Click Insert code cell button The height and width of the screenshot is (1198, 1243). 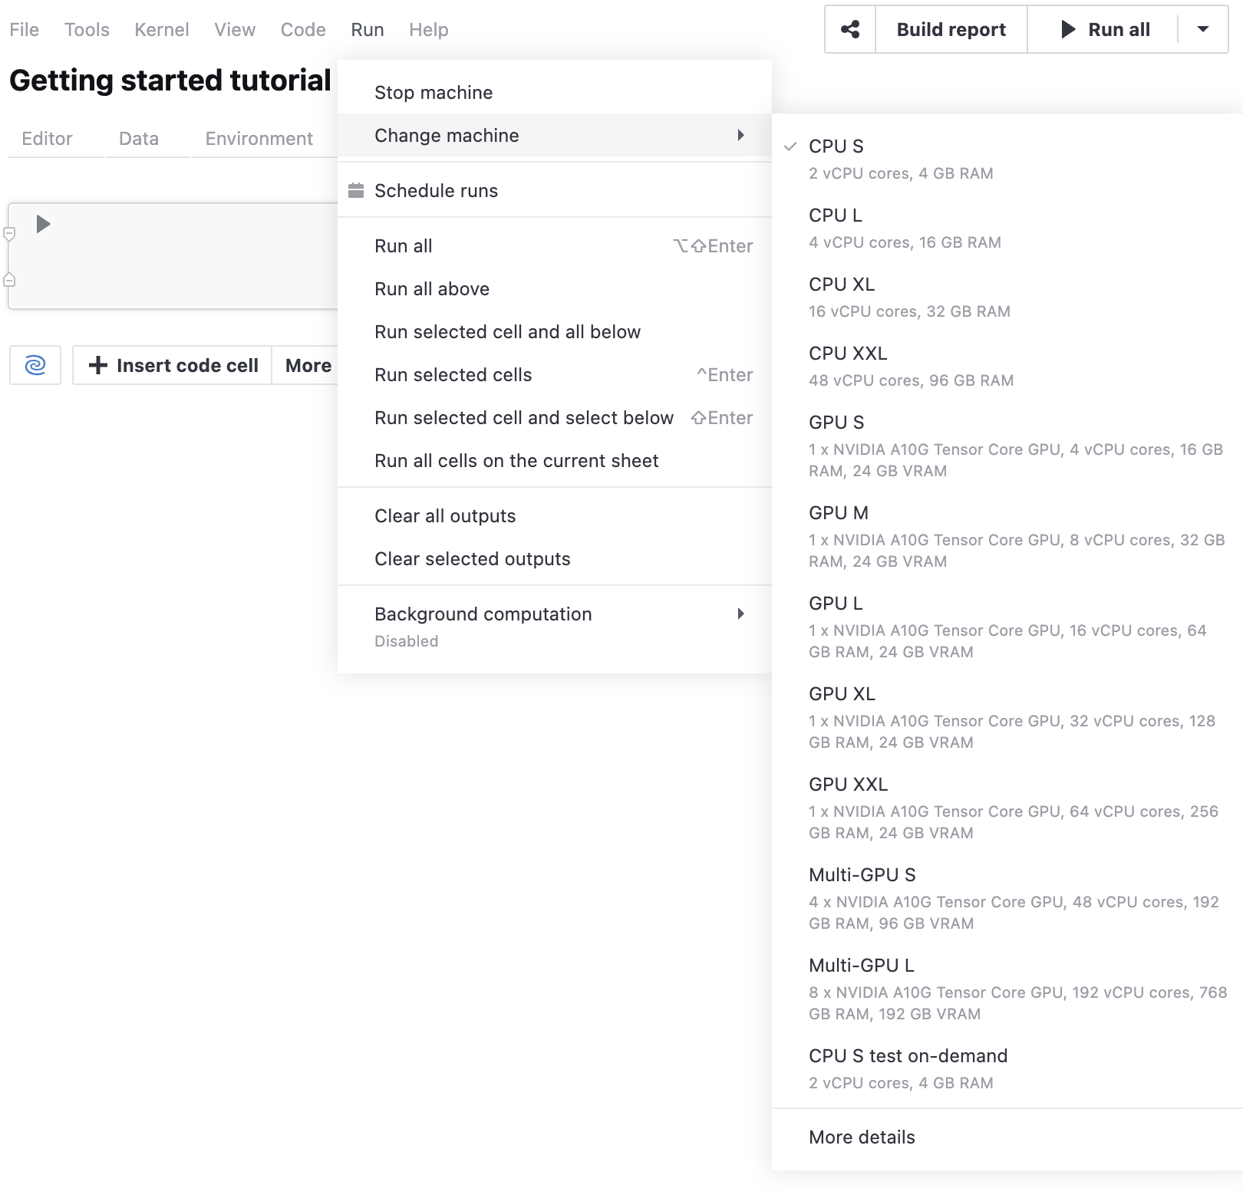click(x=173, y=366)
